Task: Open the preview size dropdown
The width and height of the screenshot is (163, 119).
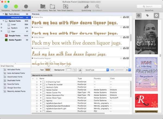Action: point(130,70)
